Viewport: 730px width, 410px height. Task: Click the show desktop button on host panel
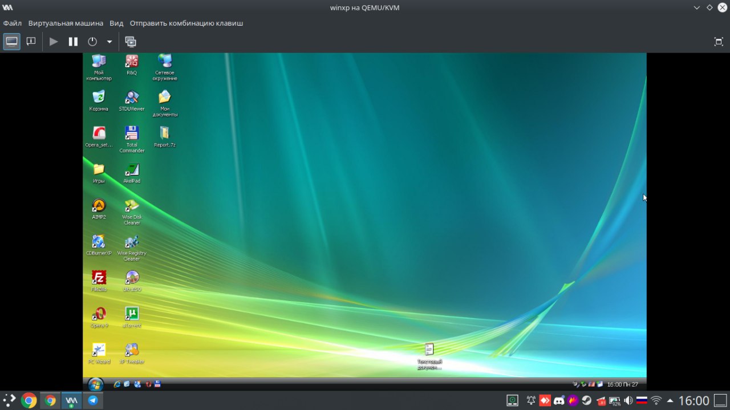pos(720,401)
